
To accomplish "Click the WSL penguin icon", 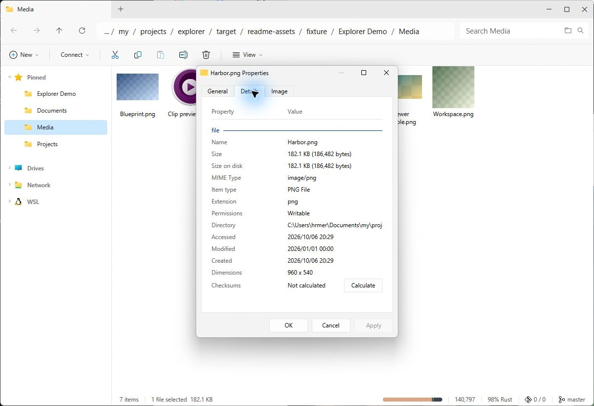I will pos(18,202).
